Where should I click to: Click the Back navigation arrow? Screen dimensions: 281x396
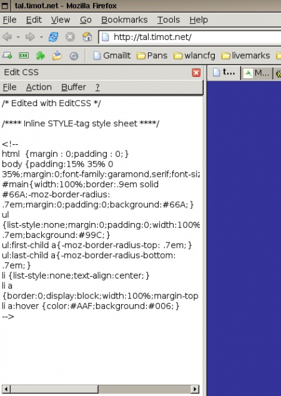pos(7,37)
